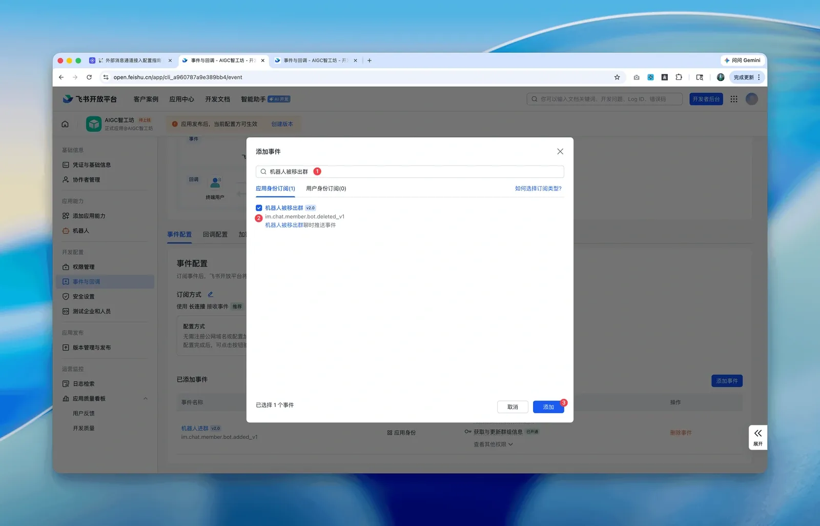
Task: Open the 智能助手 menu item
Action: click(x=253, y=99)
